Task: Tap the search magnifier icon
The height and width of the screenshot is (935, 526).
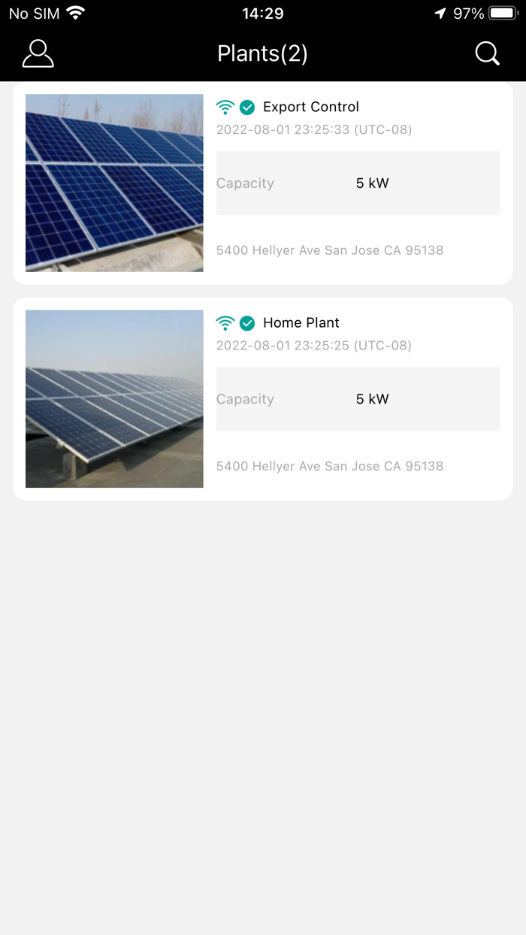Action: (487, 53)
